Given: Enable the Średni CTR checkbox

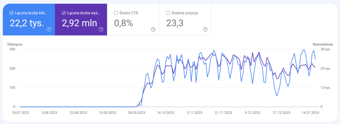Looking at the screenshot, I should coord(116,13).
